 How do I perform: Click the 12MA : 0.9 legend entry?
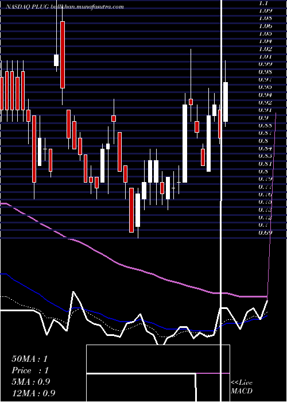click(33, 393)
